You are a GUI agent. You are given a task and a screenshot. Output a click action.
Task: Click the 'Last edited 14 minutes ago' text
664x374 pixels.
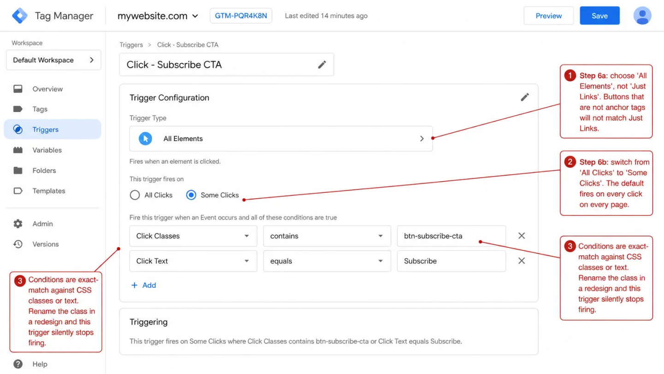click(326, 16)
